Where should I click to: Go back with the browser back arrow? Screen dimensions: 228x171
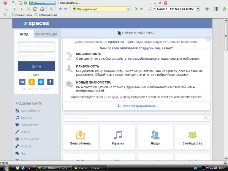(14, 9)
